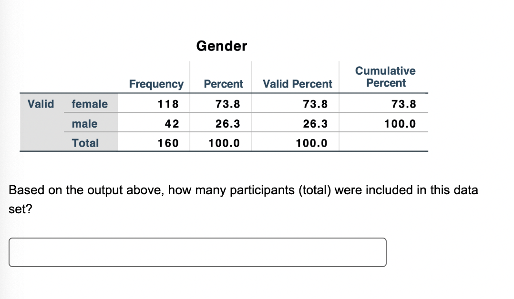Select the Percent column header
This screenshot has height=299, width=514.
tap(223, 84)
